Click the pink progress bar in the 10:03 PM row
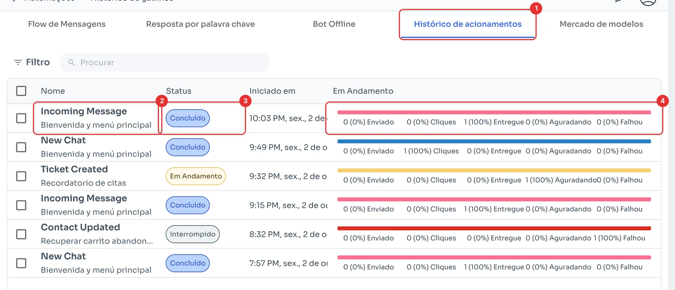The width and height of the screenshot is (675, 290). click(x=494, y=113)
